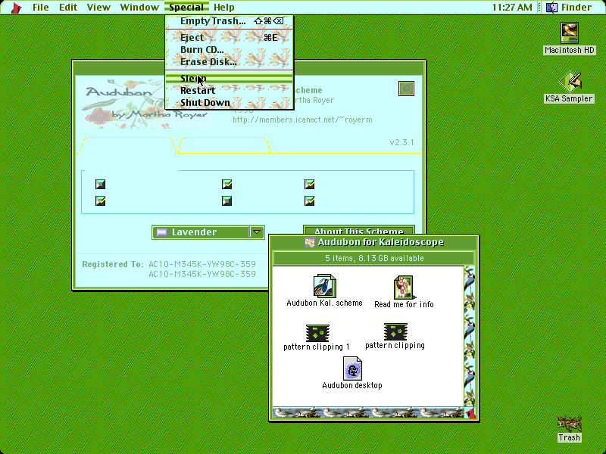The height and width of the screenshot is (454, 606).
Task: Open the Lavender color popup menu arrow
Action: pos(257,232)
